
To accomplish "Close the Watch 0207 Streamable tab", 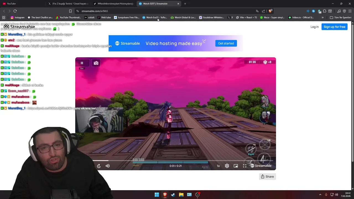I will click(x=178, y=4).
